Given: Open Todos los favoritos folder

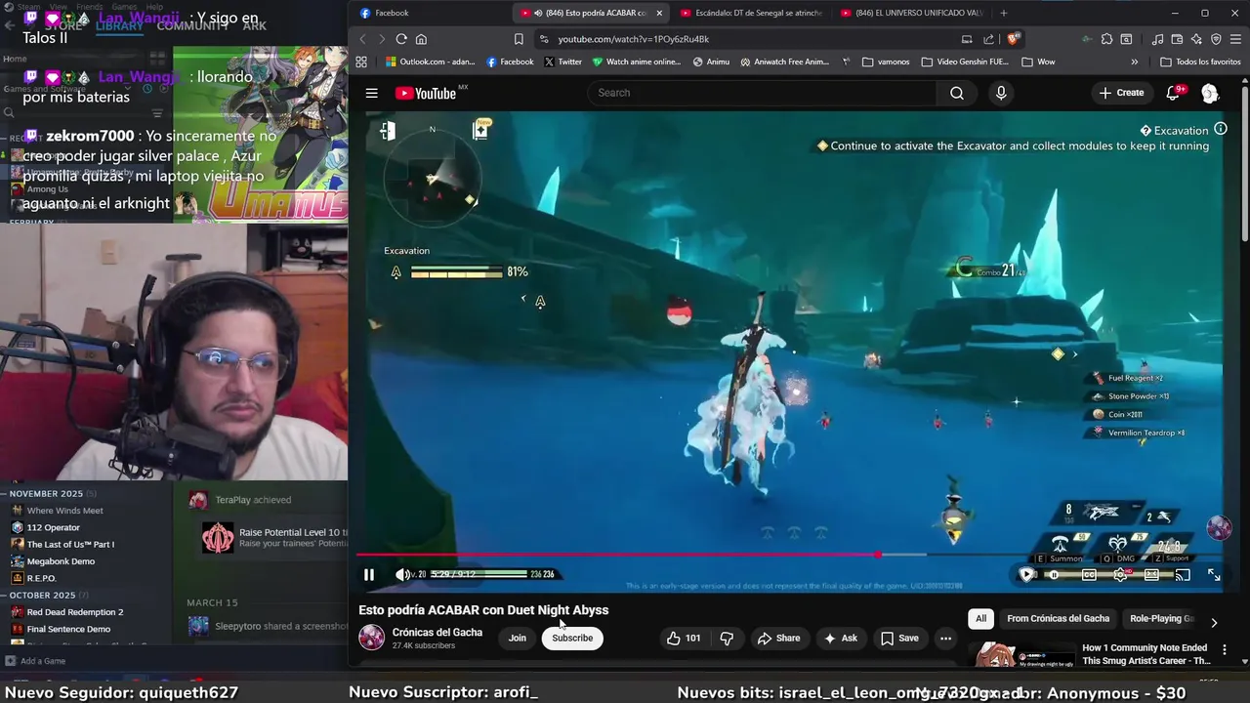Looking at the screenshot, I should (1200, 62).
